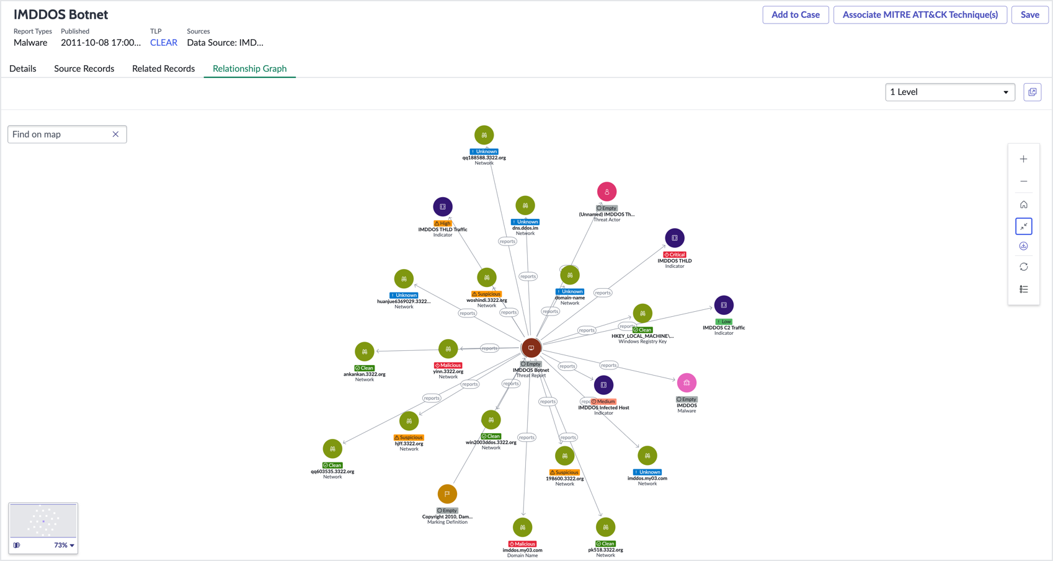Click the Medium badge on IMDDOS Infected Host
The image size is (1053, 561).
[x=603, y=402]
